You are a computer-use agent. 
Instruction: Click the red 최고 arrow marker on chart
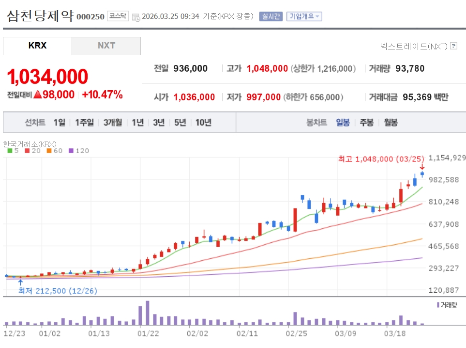422,167
